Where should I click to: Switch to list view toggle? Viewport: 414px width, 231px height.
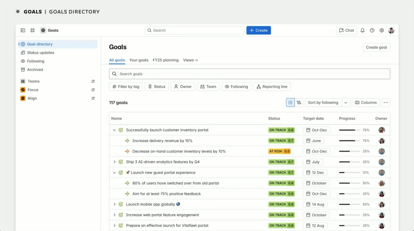click(291, 102)
